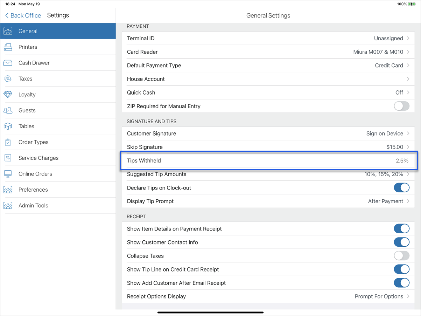Click the Service Charges percent icon

coord(8,158)
